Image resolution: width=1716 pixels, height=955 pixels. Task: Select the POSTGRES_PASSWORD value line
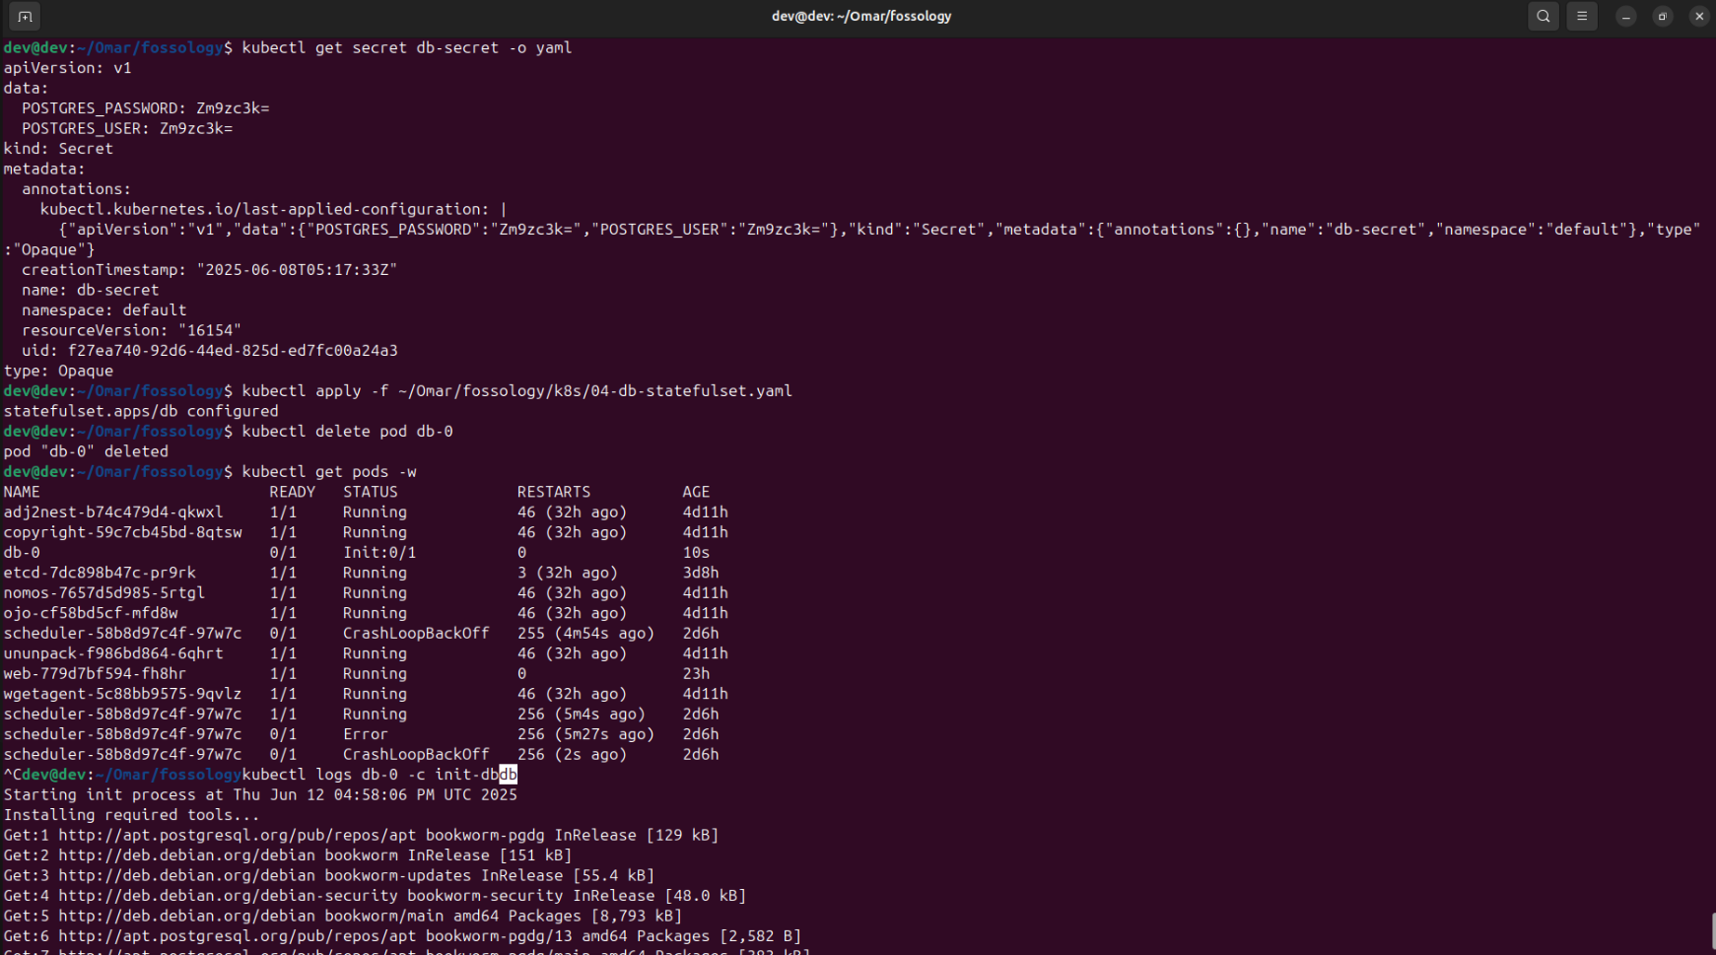click(x=145, y=108)
